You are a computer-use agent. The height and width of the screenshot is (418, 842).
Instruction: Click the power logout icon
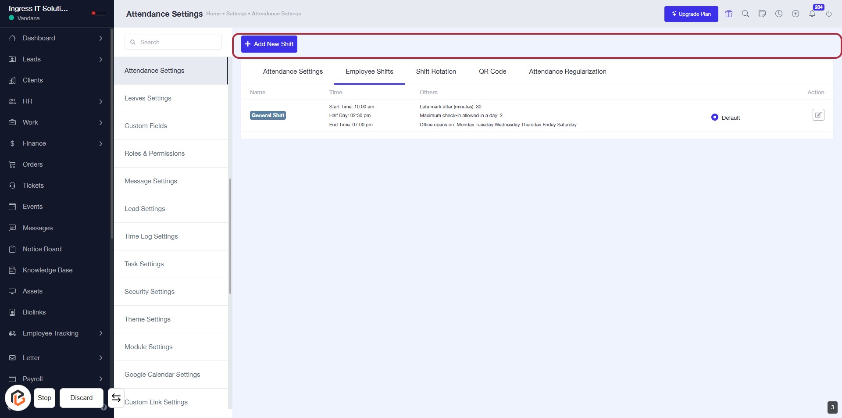[x=829, y=14]
